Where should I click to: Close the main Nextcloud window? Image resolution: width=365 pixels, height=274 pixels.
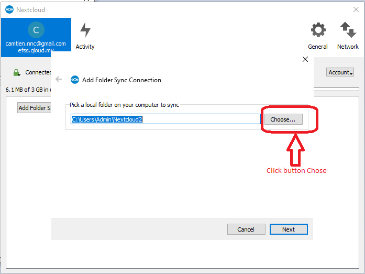coord(356,9)
